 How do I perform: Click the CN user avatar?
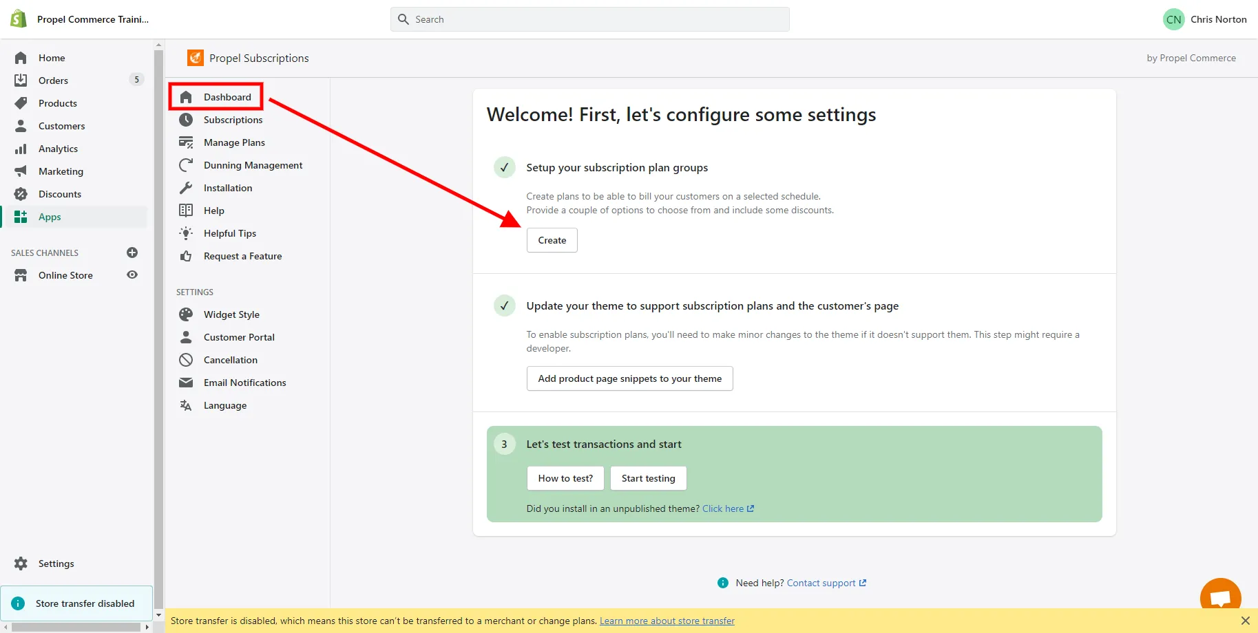(1174, 19)
